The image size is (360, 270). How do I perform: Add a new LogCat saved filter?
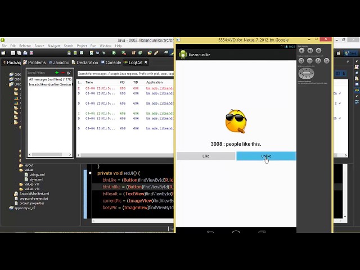click(x=57, y=73)
